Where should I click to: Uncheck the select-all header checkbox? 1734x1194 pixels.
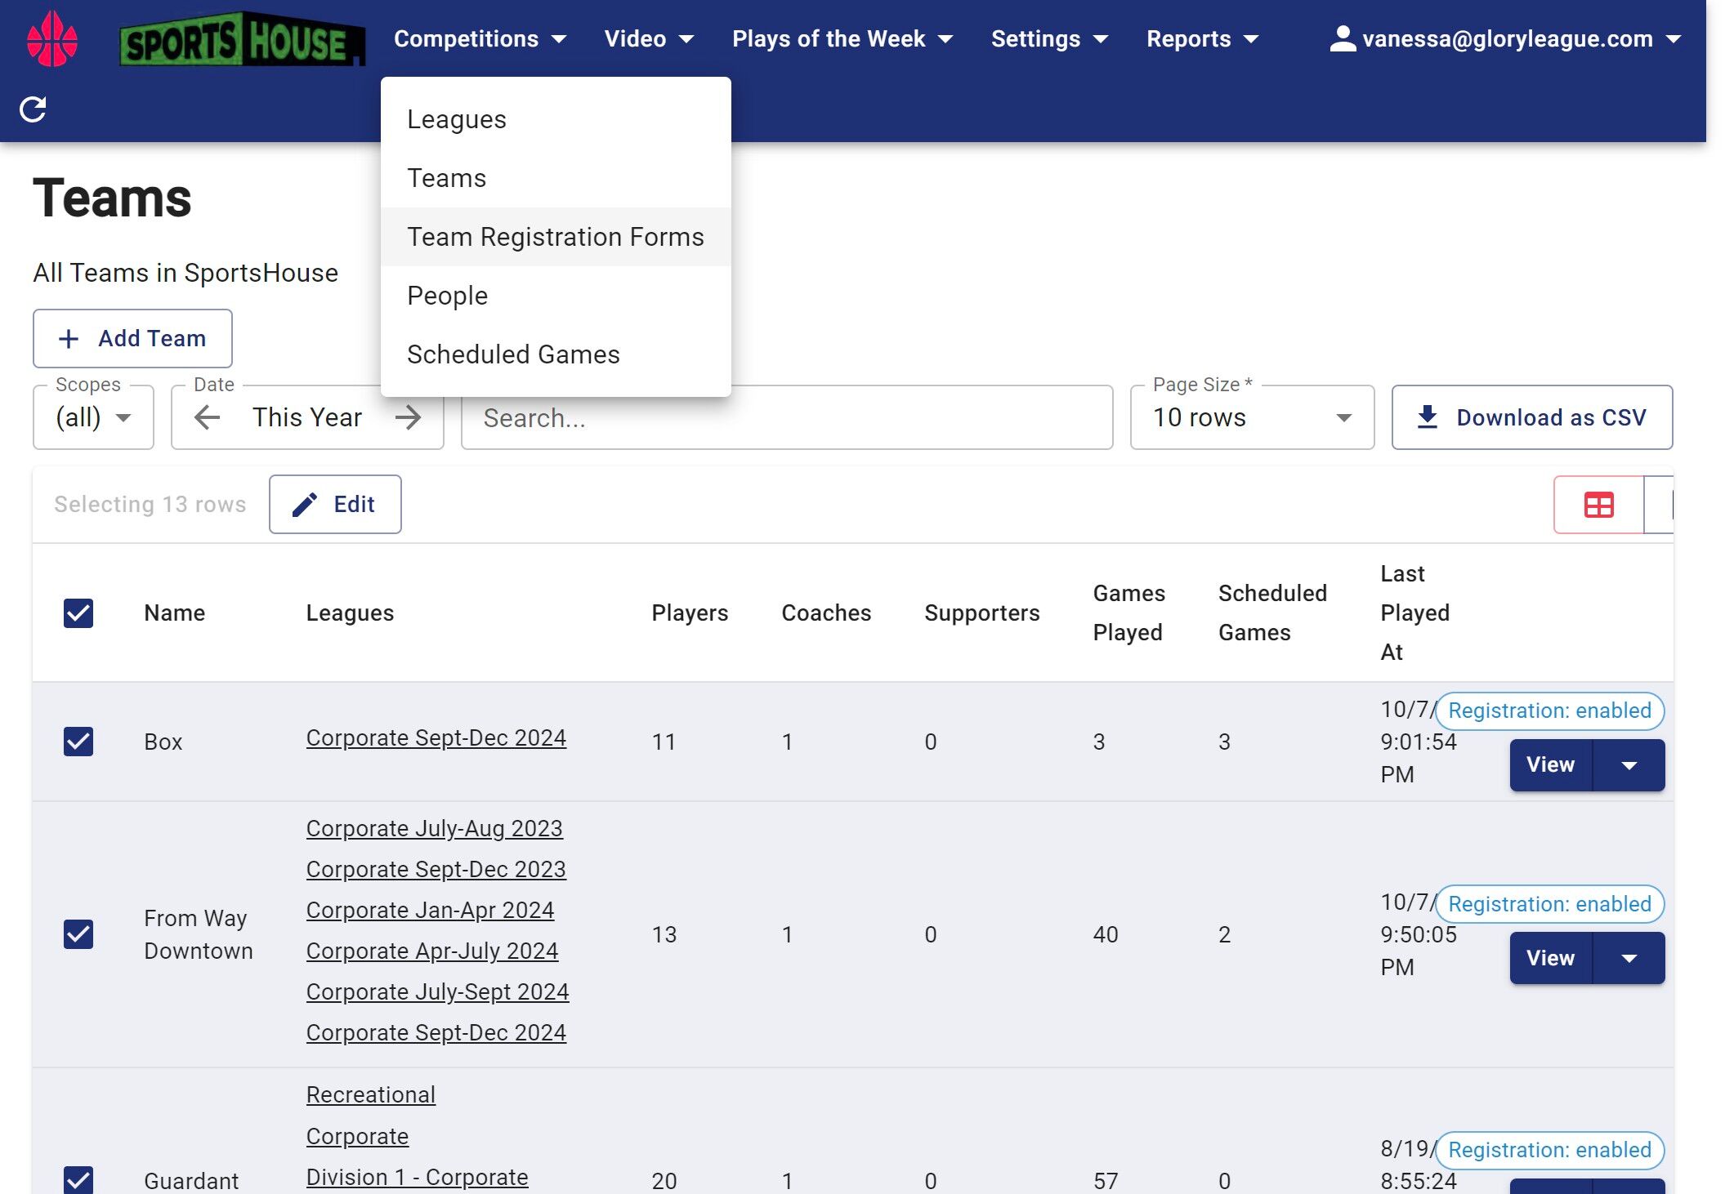78,613
